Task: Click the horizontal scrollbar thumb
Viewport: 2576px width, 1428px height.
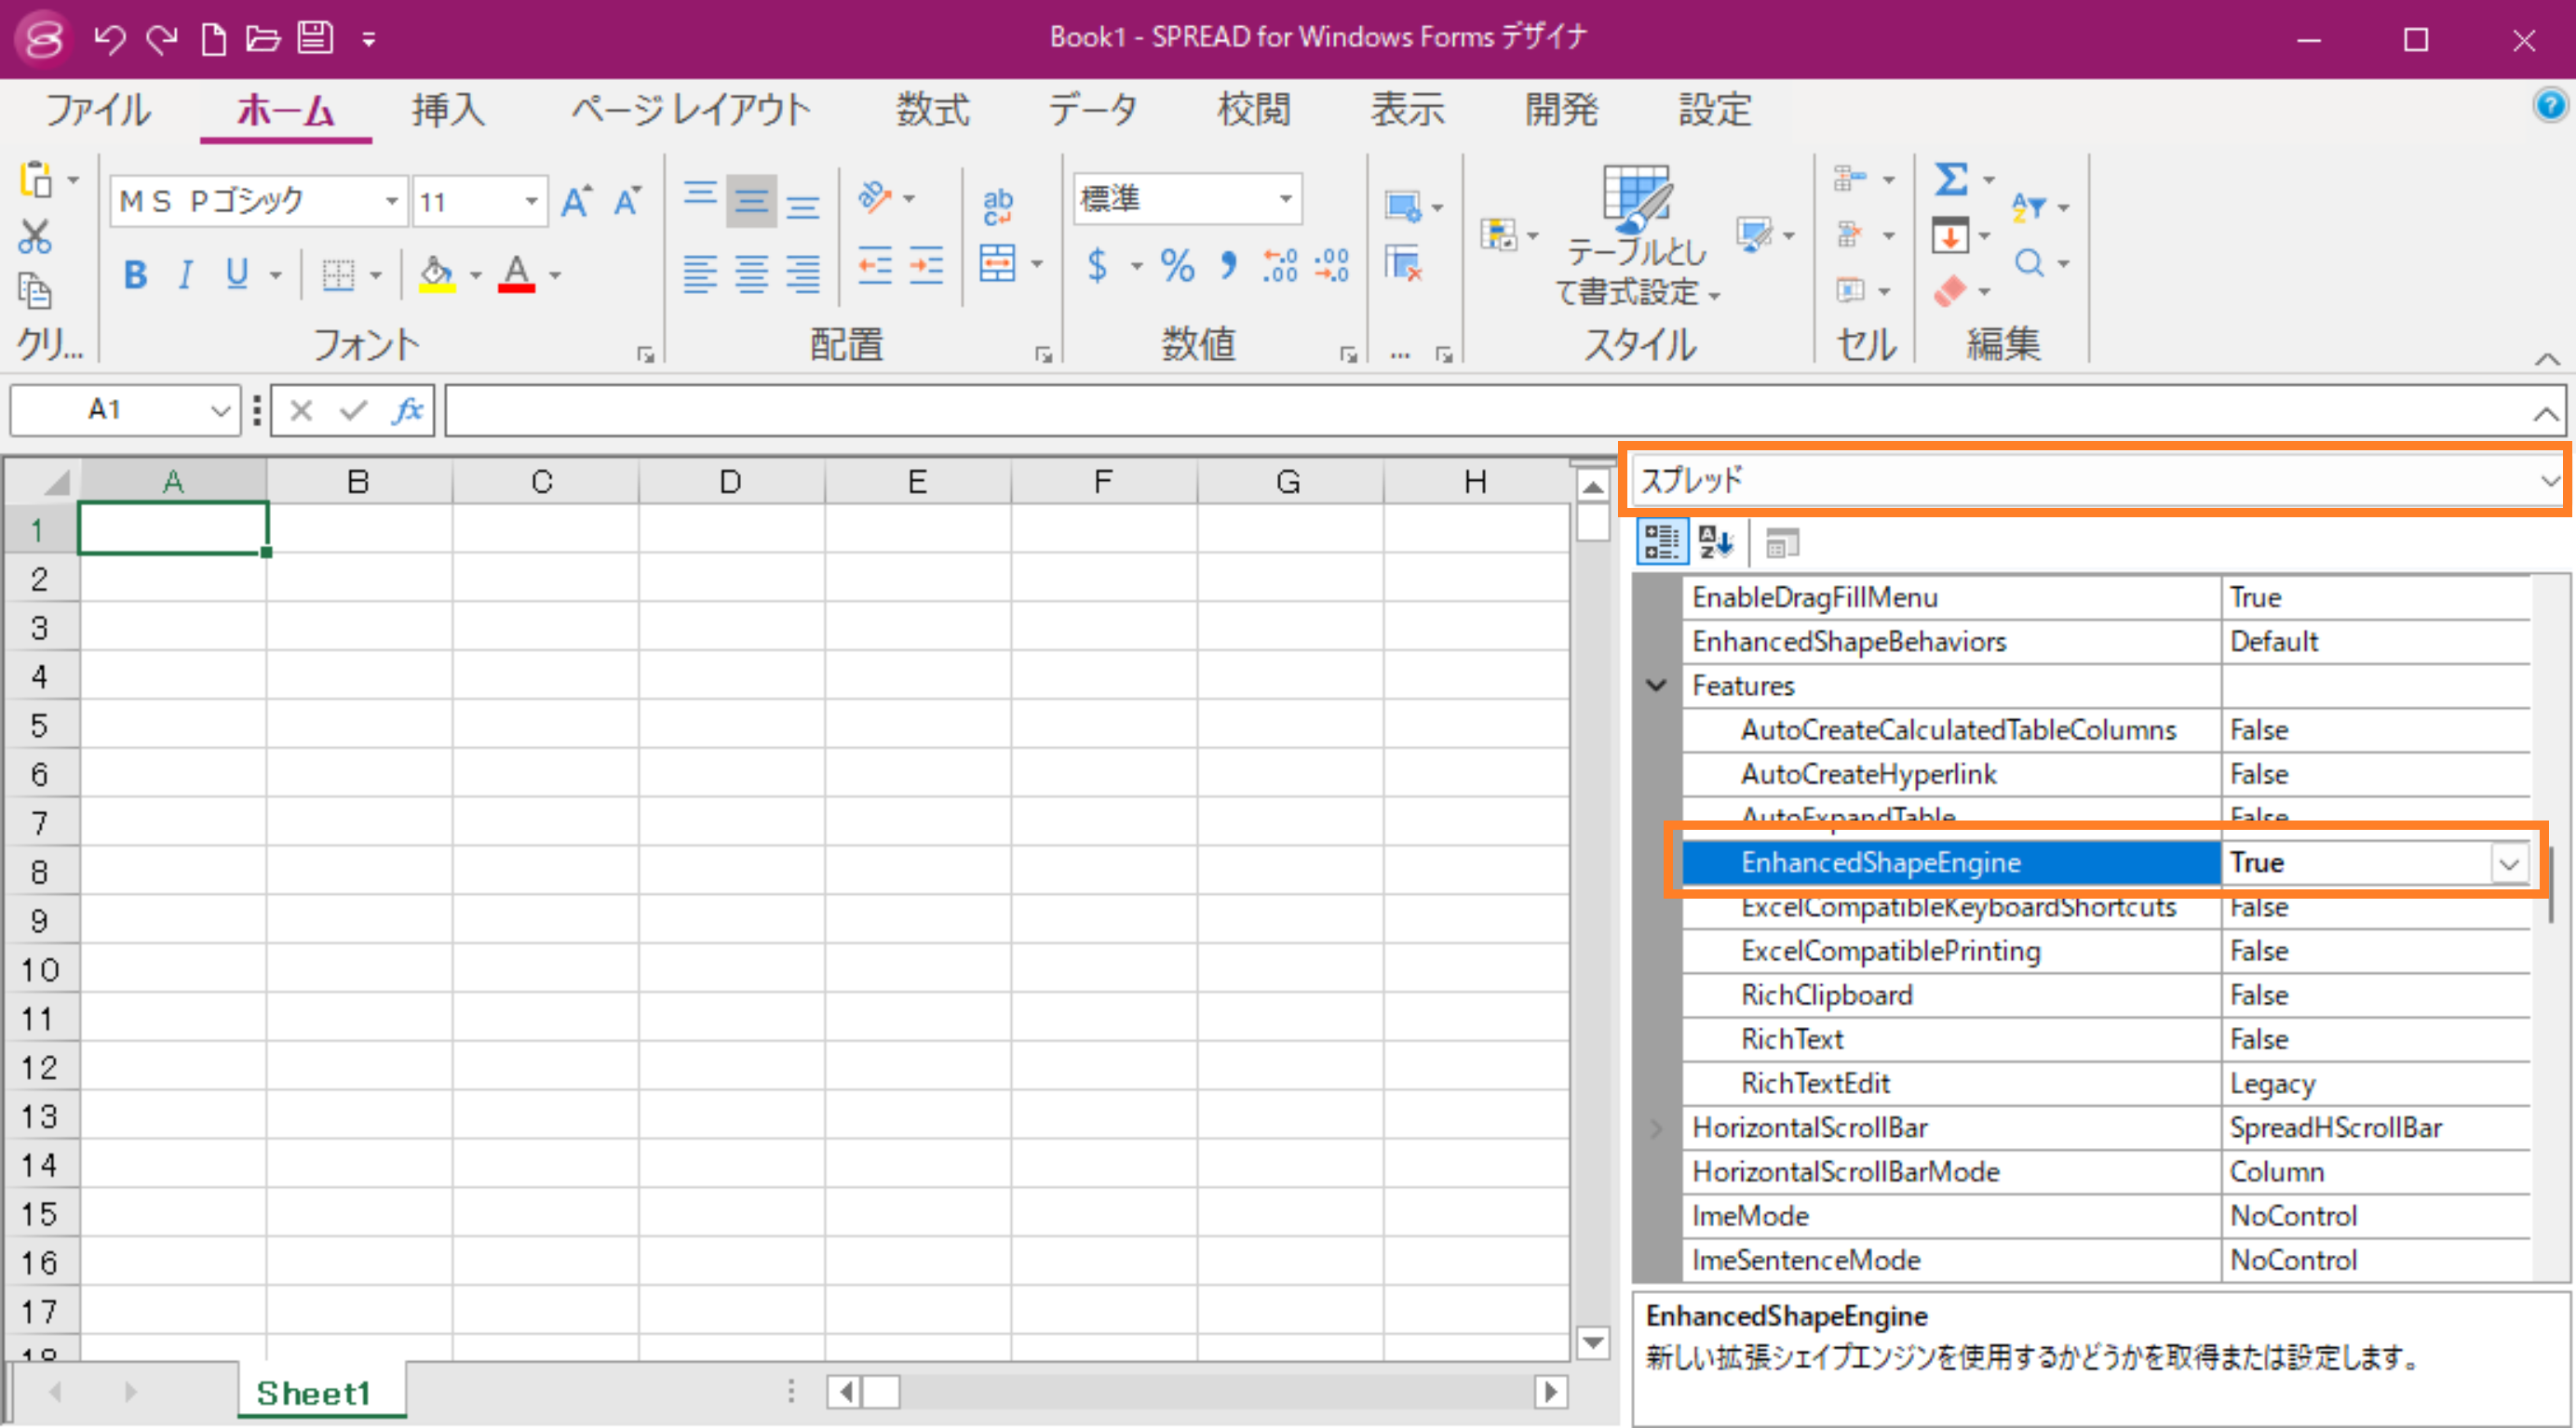Action: click(881, 1391)
